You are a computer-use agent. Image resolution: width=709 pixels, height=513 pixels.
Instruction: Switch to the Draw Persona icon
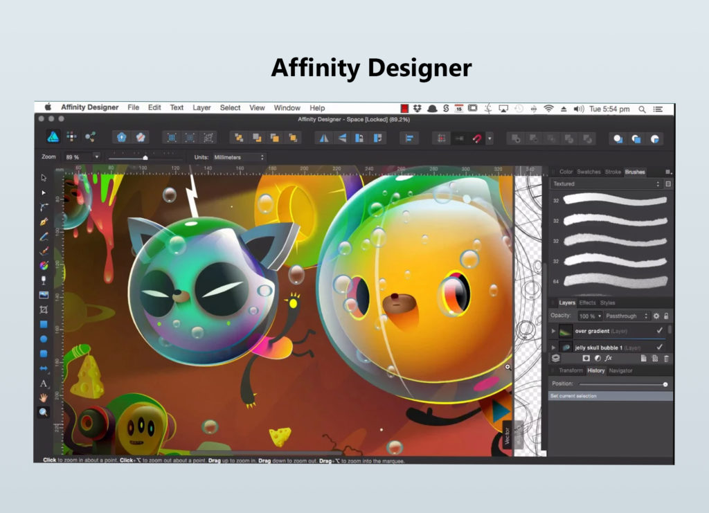coord(53,137)
